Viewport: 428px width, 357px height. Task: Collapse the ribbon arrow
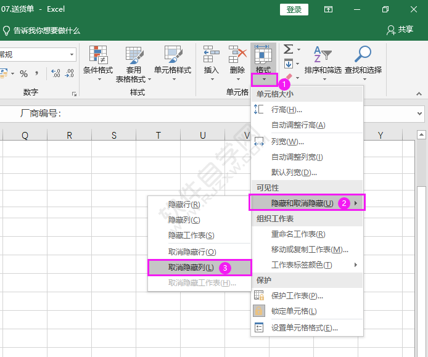(x=419, y=94)
